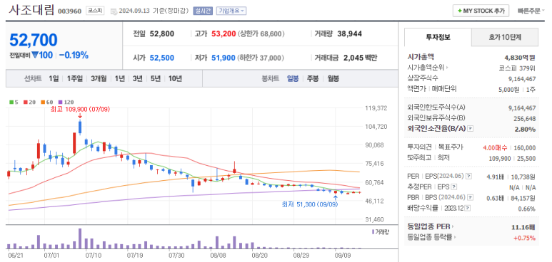Click the 시가 value 52,500
Screen dimensions: 552x262
pyautogui.click(x=162, y=58)
